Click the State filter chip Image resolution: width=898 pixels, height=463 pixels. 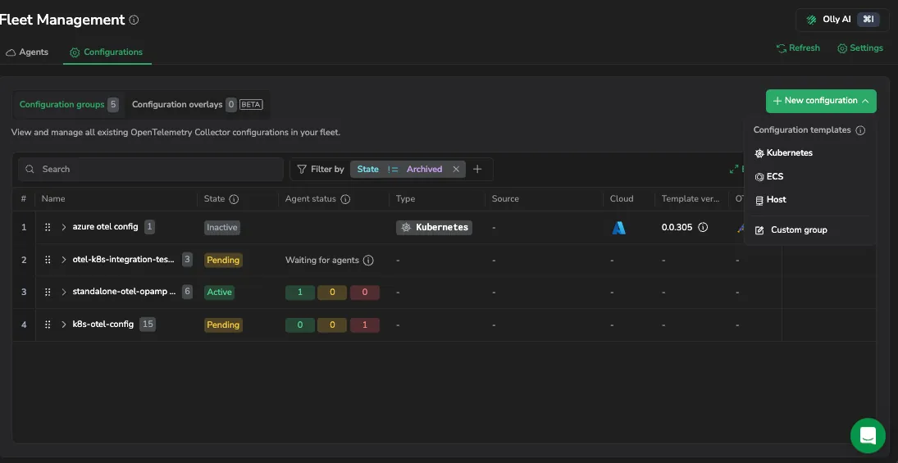click(367, 170)
